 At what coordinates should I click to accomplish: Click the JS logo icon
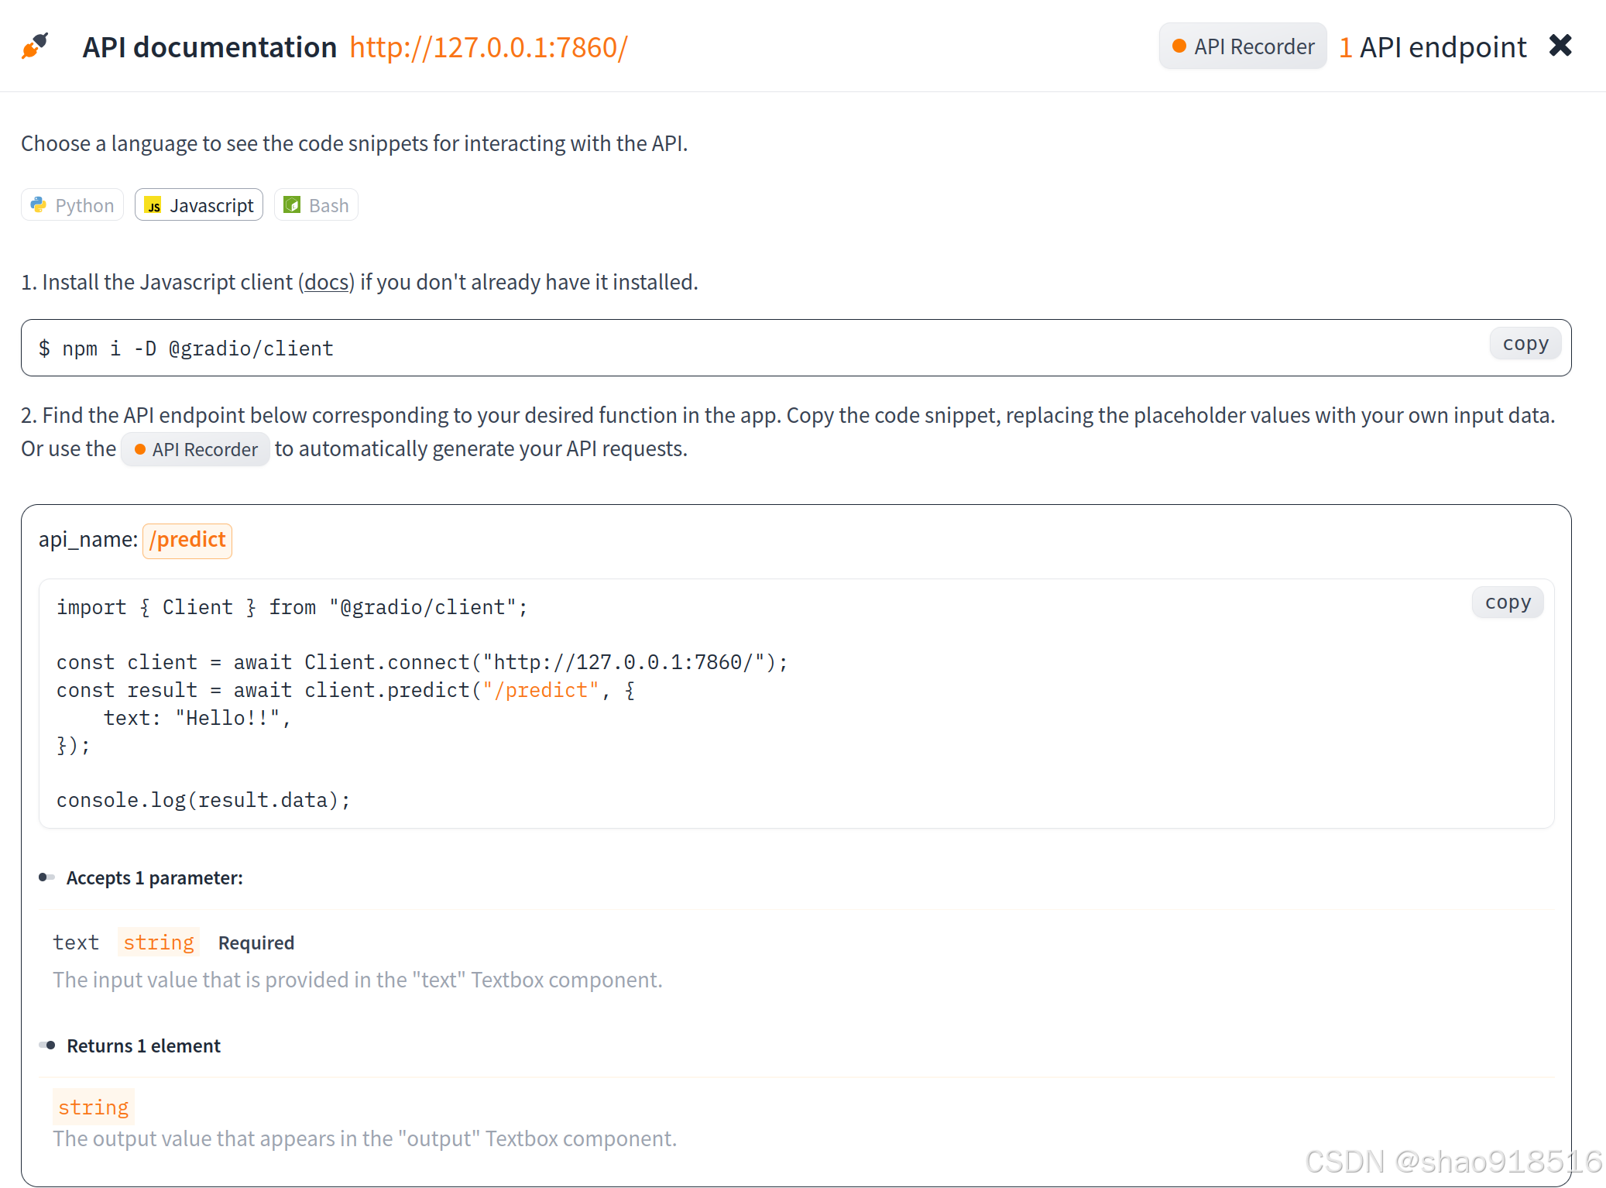[153, 205]
